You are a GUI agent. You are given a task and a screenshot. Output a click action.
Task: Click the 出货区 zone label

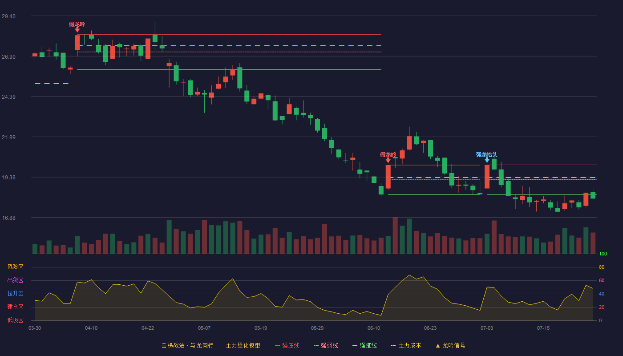click(15, 280)
